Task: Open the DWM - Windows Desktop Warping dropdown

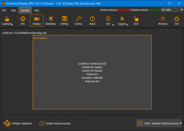Action: coord(159,123)
